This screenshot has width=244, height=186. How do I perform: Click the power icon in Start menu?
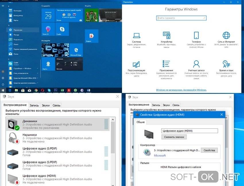tap(3, 84)
